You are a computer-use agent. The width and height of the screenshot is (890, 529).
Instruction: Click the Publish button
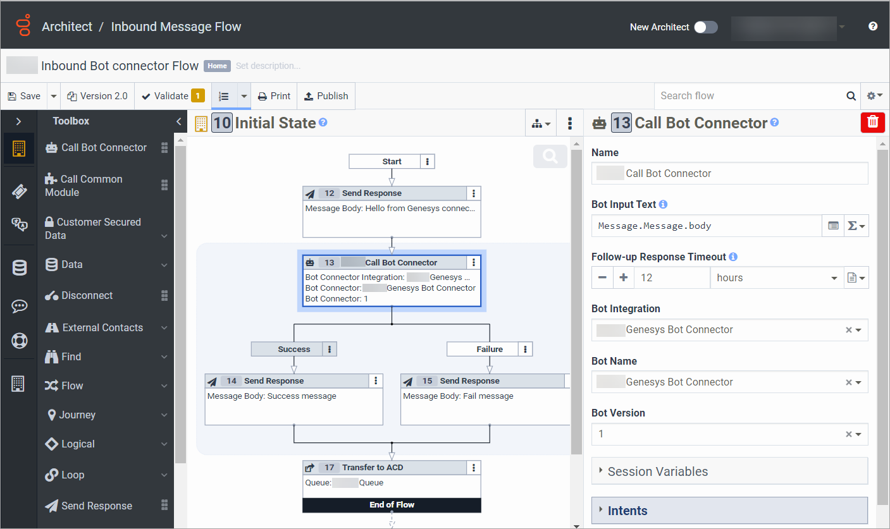pos(326,96)
